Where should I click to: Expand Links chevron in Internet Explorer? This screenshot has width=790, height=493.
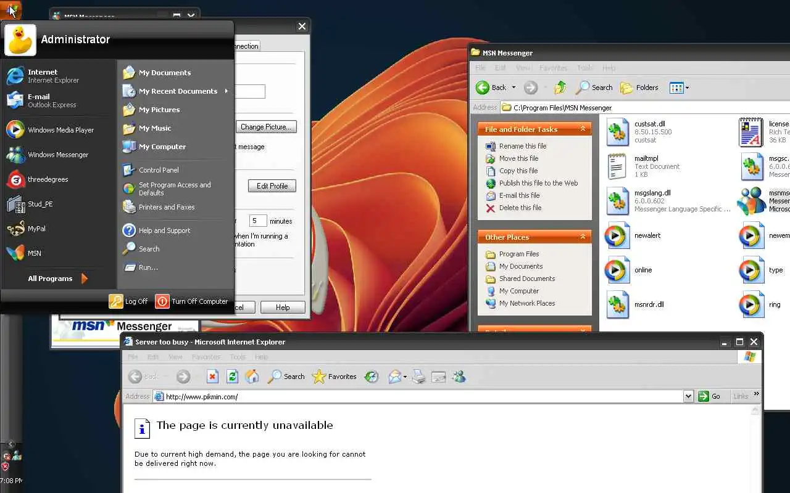757,395
